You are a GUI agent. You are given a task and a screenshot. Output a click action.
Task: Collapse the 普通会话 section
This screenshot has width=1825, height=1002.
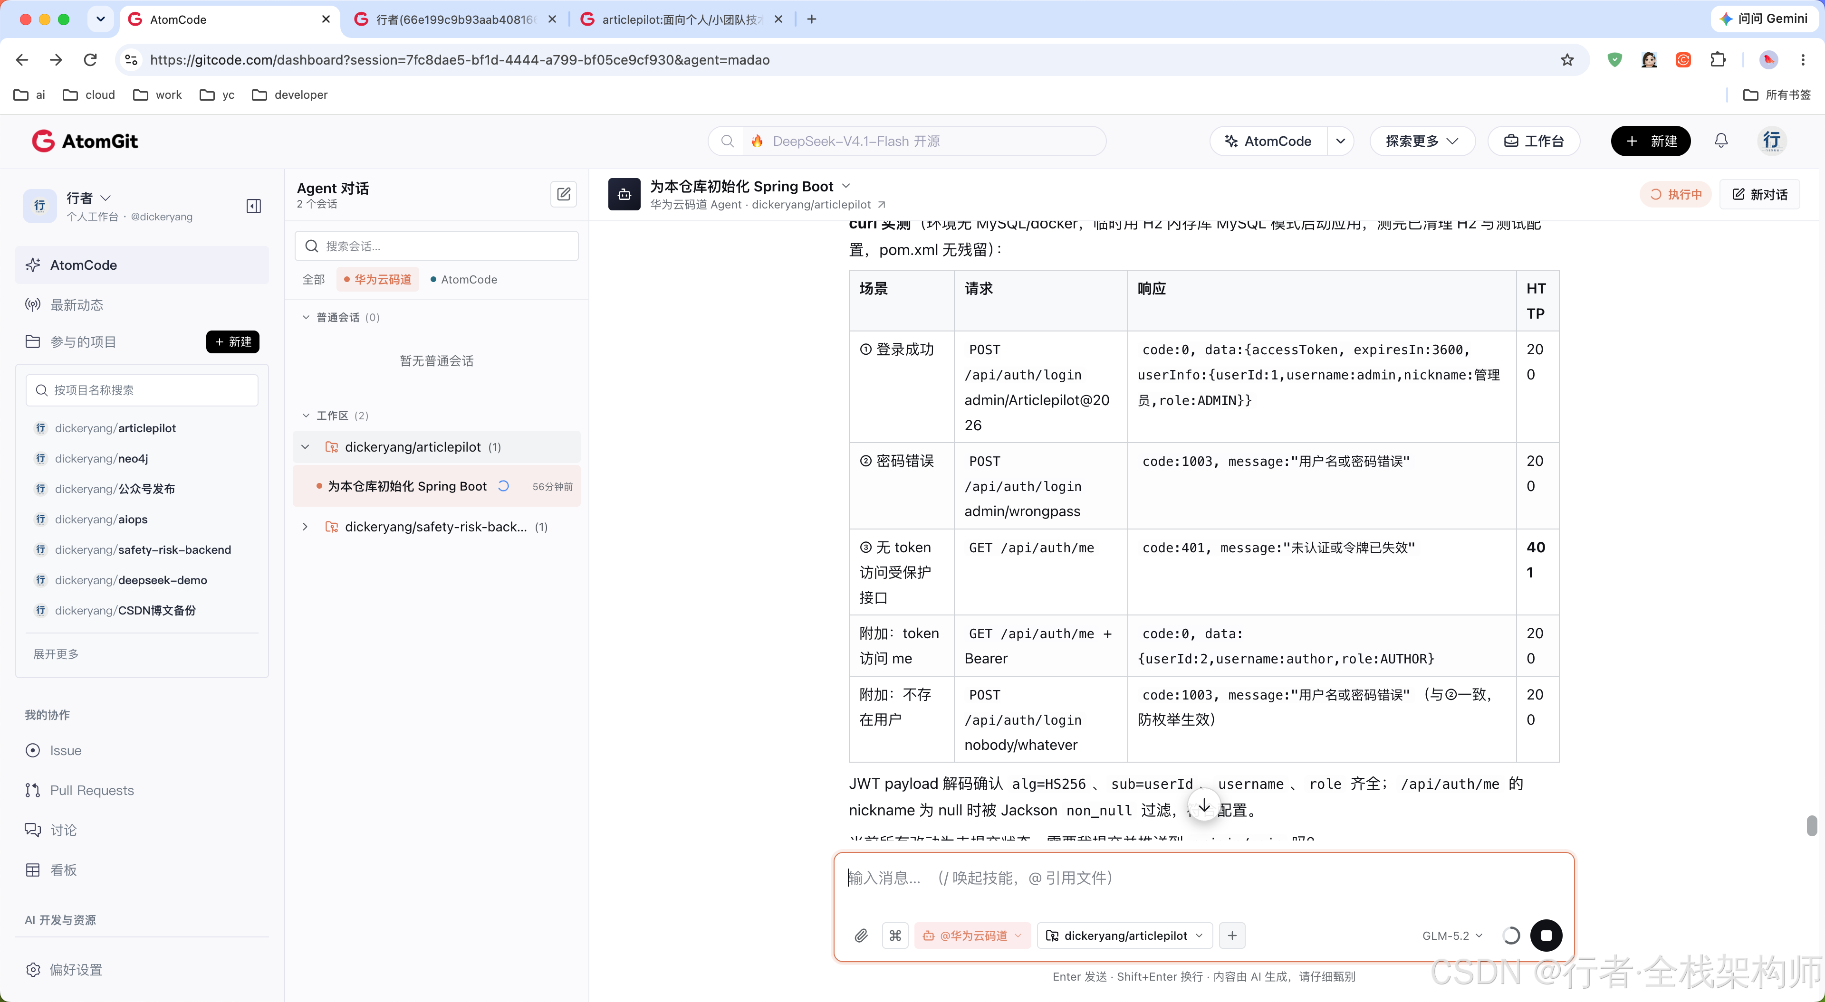pyautogui.click(x=305, y=317)
